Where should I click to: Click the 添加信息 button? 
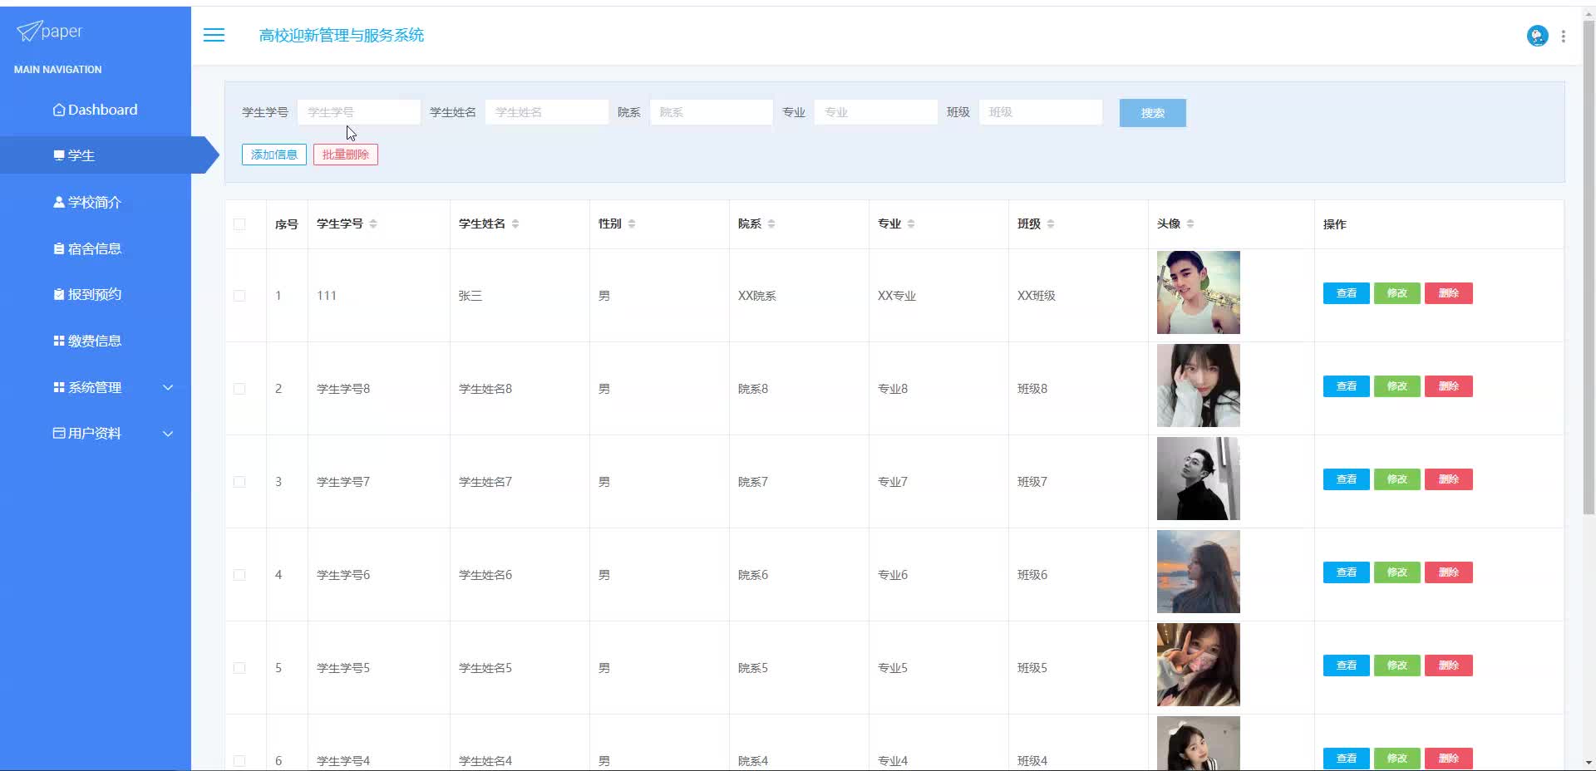click(x=274, y=155)
